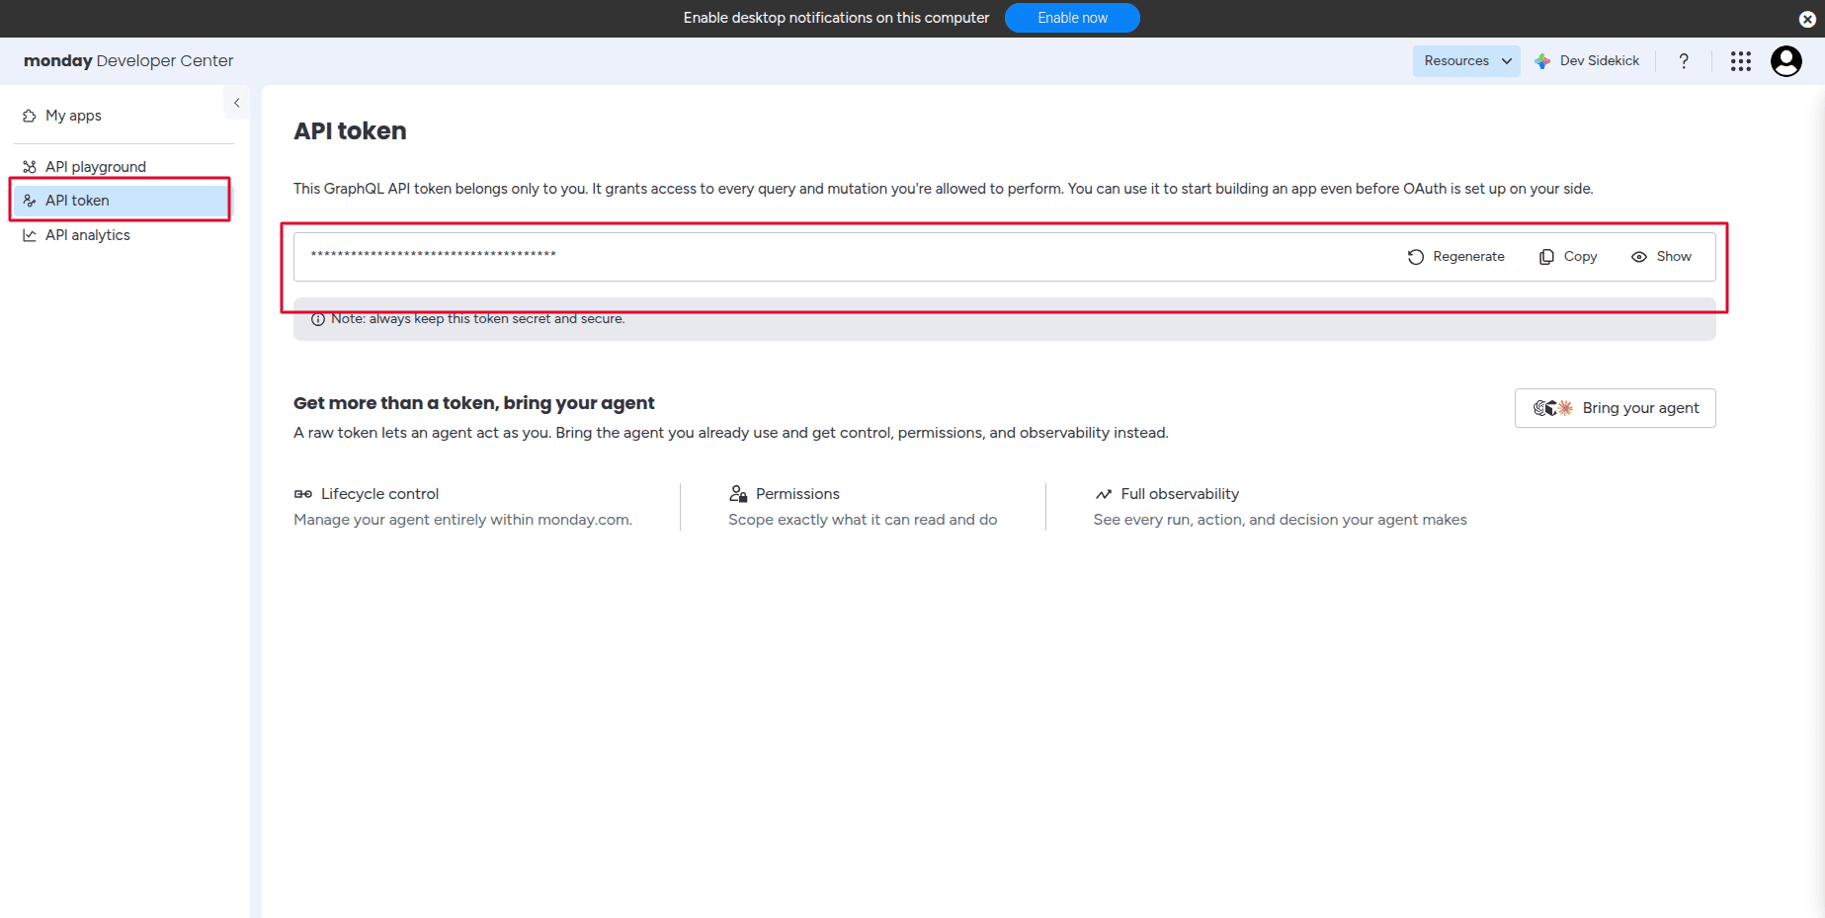Click the API token key icon in sidebar
Image resolution: width=1825 pixels, height=918 pixels.
tap(30, 201)
